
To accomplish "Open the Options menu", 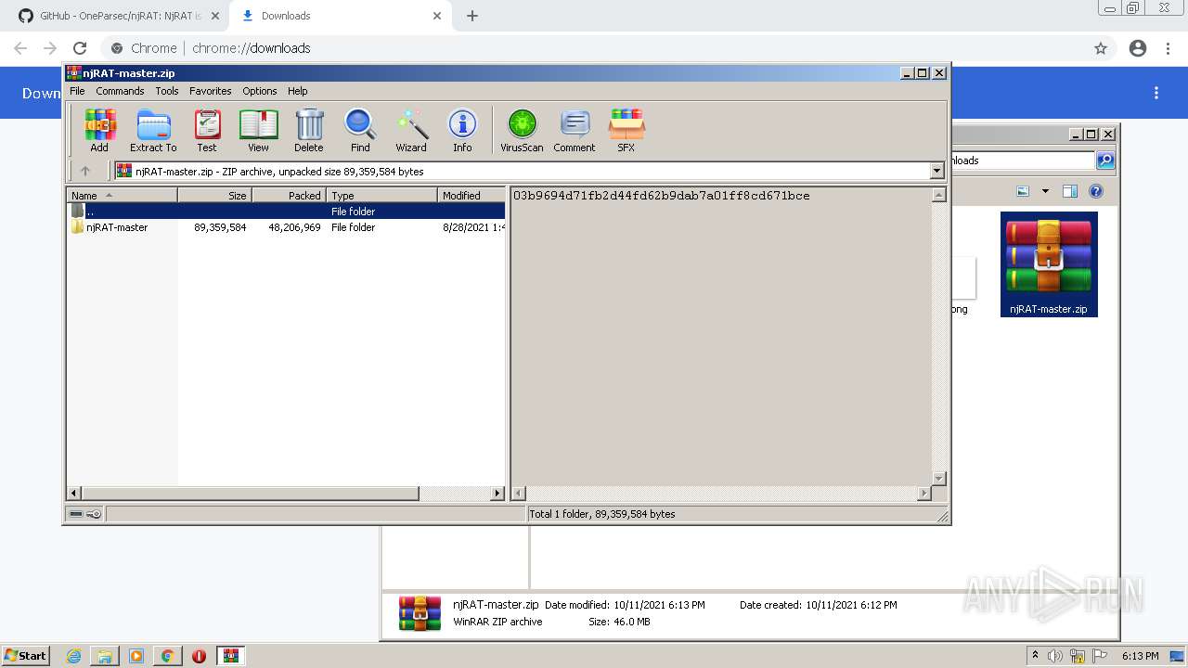I will [260, 91].
